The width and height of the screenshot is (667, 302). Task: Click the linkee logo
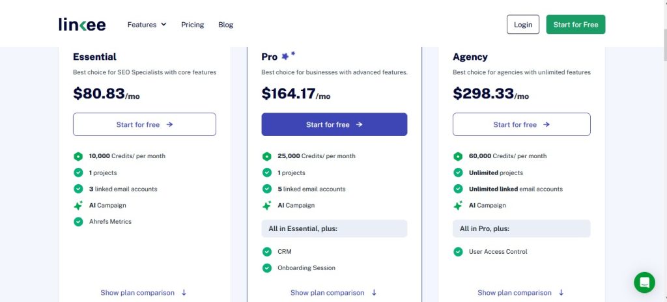tap(81, 25)
